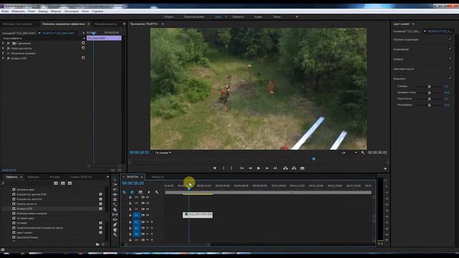Open Program monitor settings wrench
This screenshot has width=459, height=258.
363,153
